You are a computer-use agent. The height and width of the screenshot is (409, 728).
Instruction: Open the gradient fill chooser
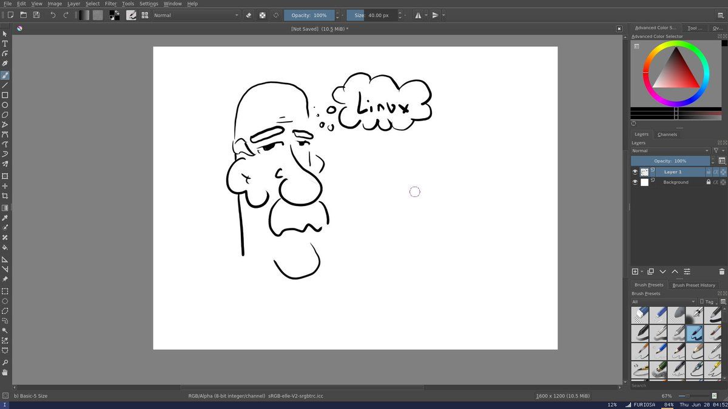(x=84, y=15)
